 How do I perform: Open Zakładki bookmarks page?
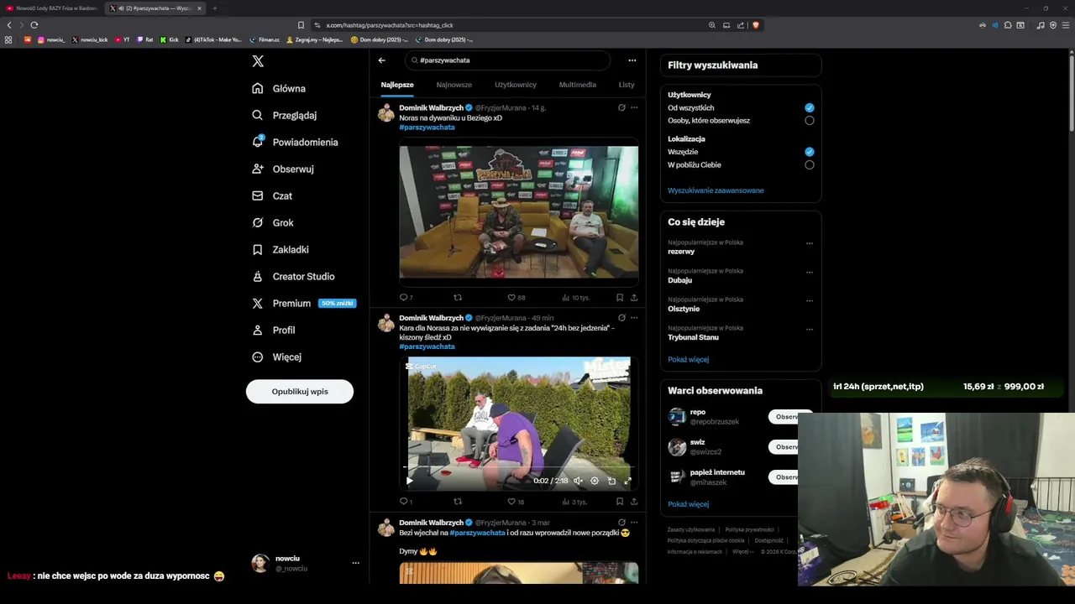click(x=281, y=249)
